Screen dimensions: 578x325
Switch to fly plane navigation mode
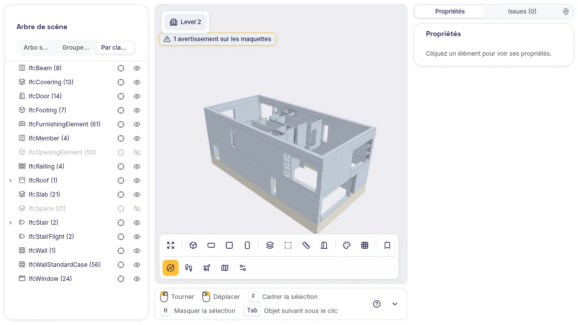[207, 268]
